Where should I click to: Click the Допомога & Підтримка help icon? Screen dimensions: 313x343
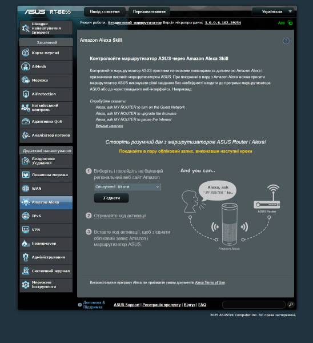(x=80, y=305)
